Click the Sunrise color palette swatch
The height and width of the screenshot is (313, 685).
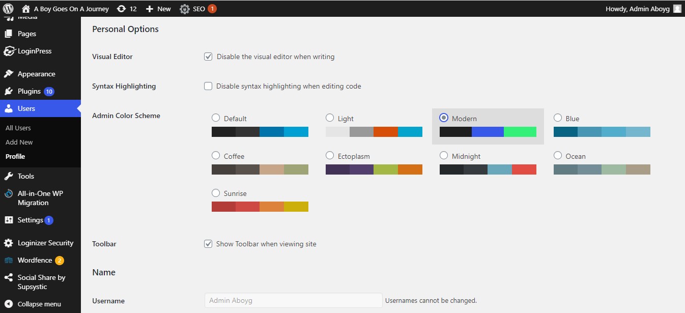pos(260,207)
